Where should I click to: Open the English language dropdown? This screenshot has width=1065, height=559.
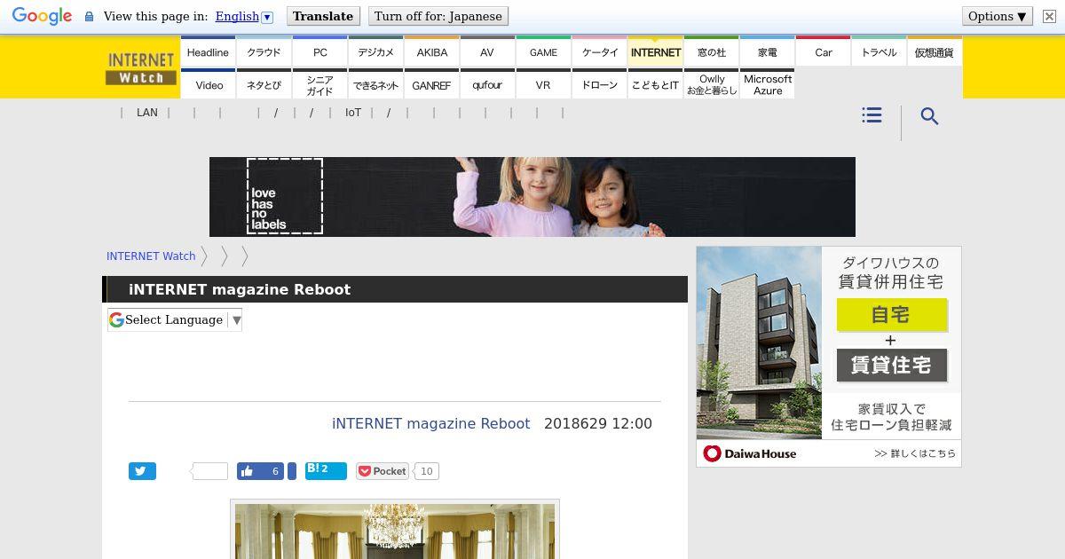coord(244,16)
